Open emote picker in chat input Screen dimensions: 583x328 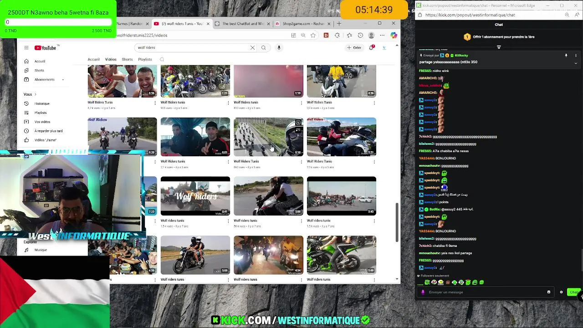548,292
